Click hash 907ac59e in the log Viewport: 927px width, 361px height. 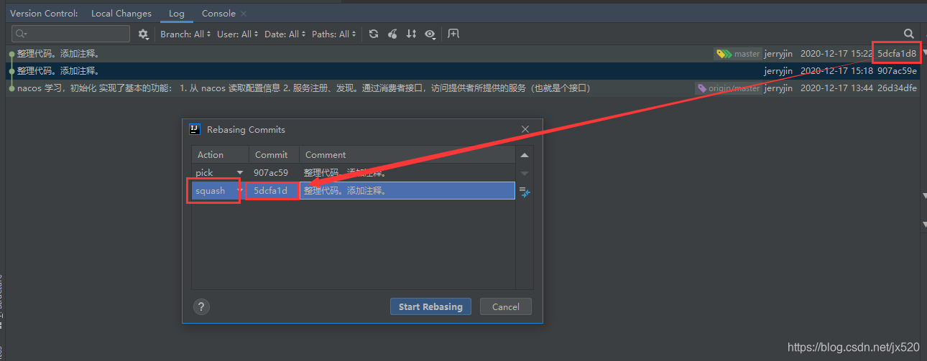[x=897, y=71]
